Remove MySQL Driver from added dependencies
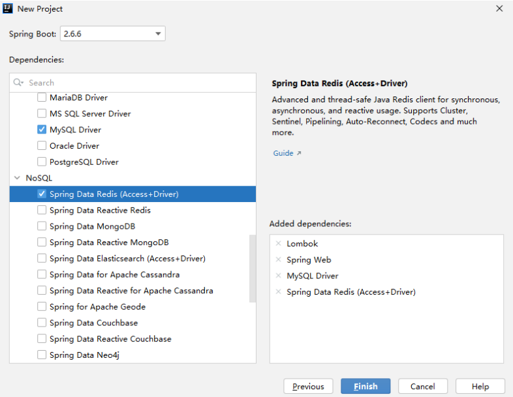This screenshot has width=513, height=397. click(x=279, y=276)
